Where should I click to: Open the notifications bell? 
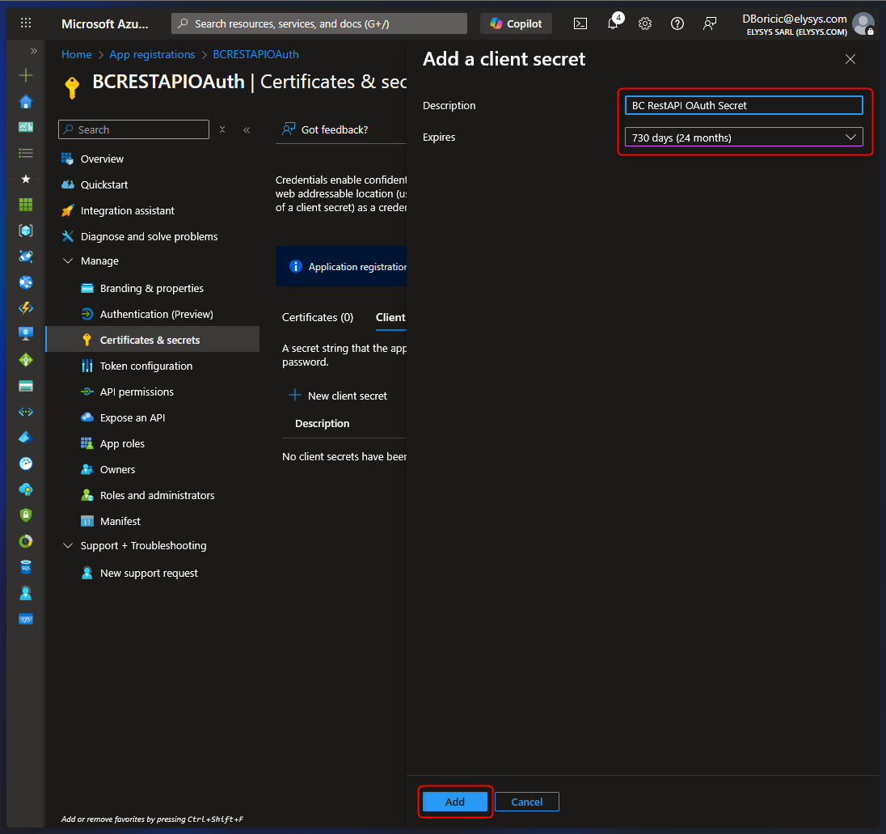coord(613,23)
